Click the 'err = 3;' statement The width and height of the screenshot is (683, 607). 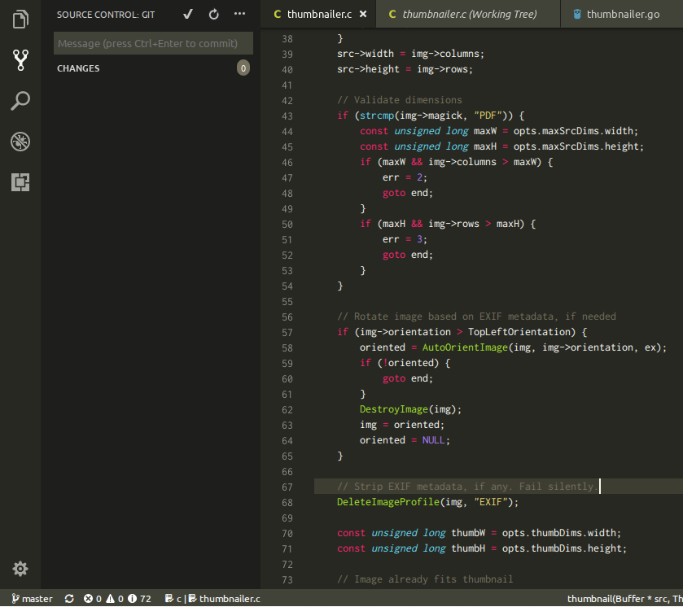[x=405, y=239]
